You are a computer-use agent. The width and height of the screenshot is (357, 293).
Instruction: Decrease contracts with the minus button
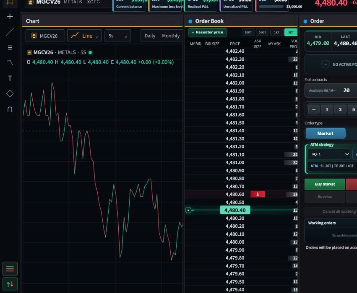[314, 110]
